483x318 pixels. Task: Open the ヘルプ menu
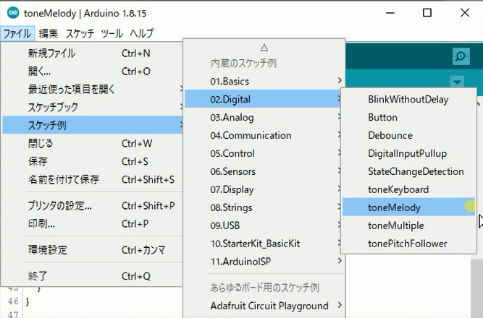pos(142,33)
